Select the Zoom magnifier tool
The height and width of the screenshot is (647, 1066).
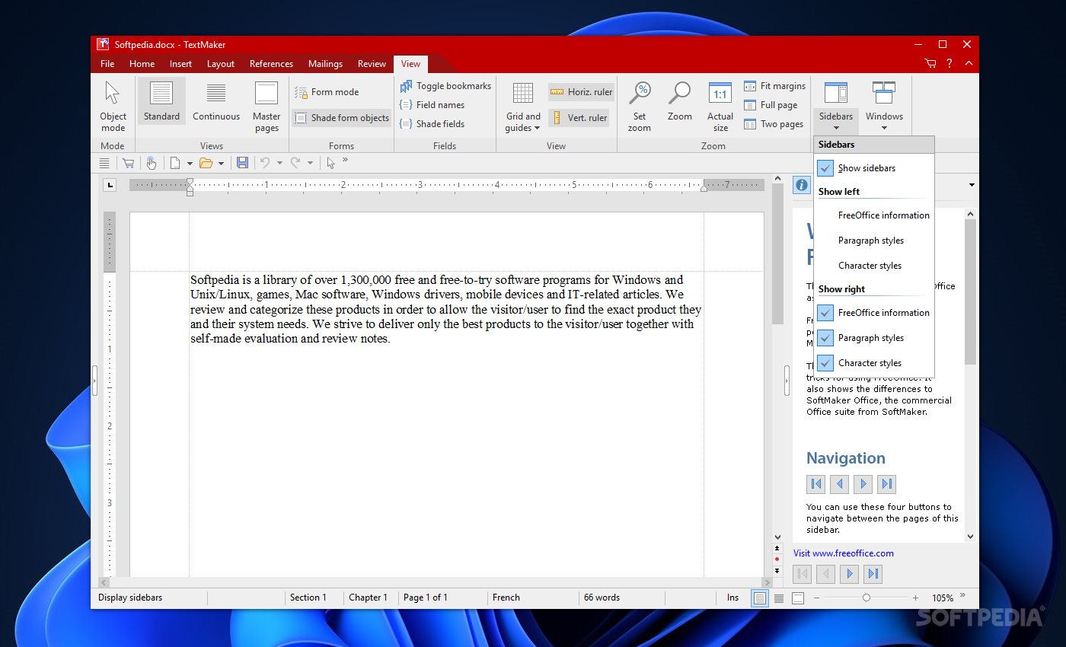[679, 100]
